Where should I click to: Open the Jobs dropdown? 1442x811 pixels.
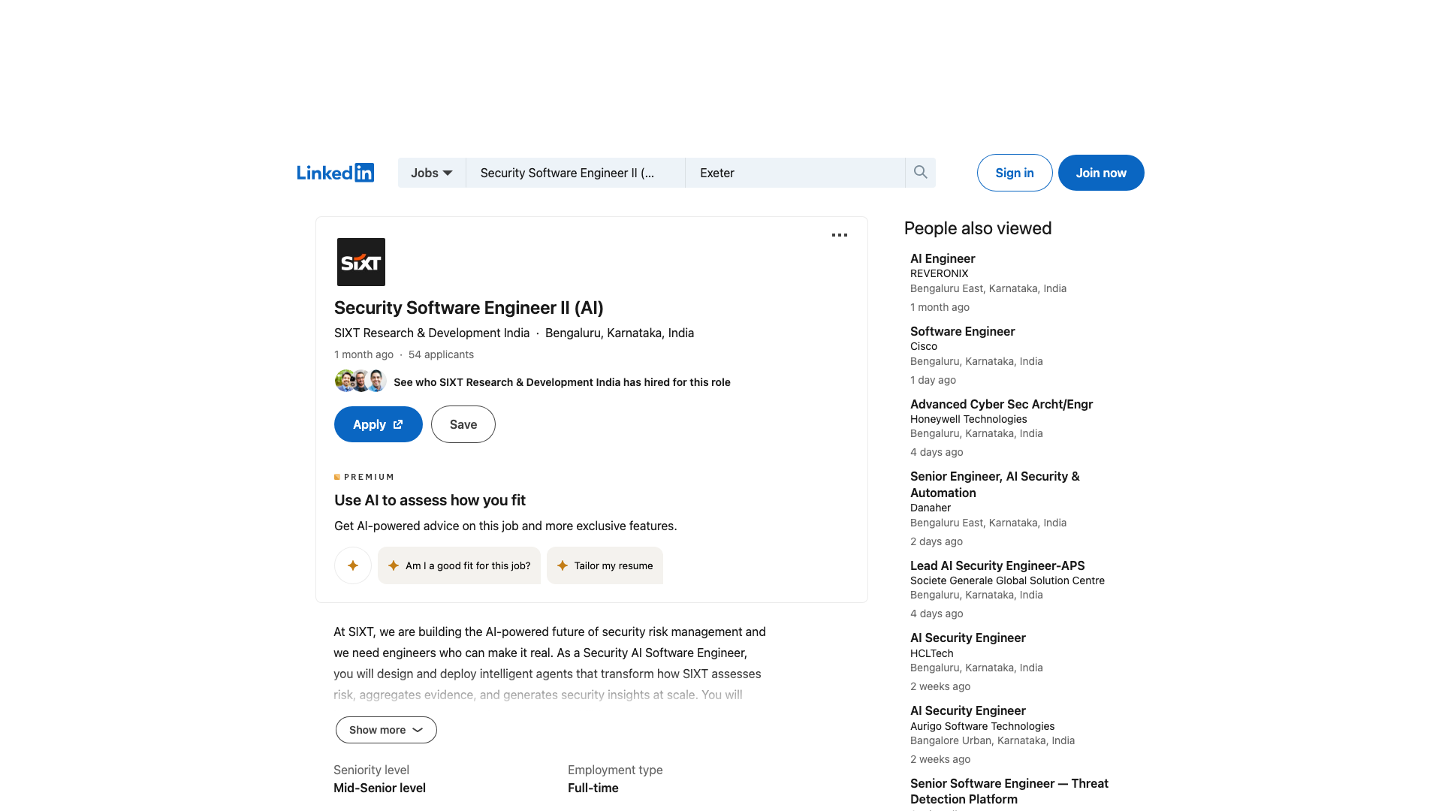[432, 173]
